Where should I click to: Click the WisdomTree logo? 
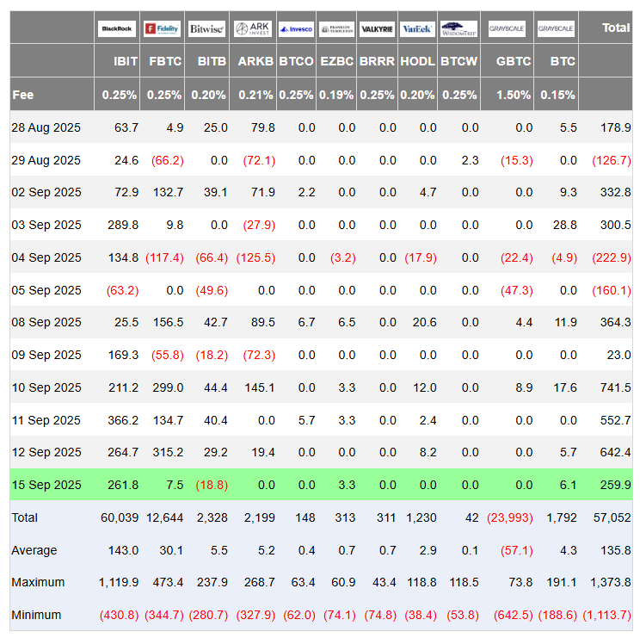pos(459,29)
